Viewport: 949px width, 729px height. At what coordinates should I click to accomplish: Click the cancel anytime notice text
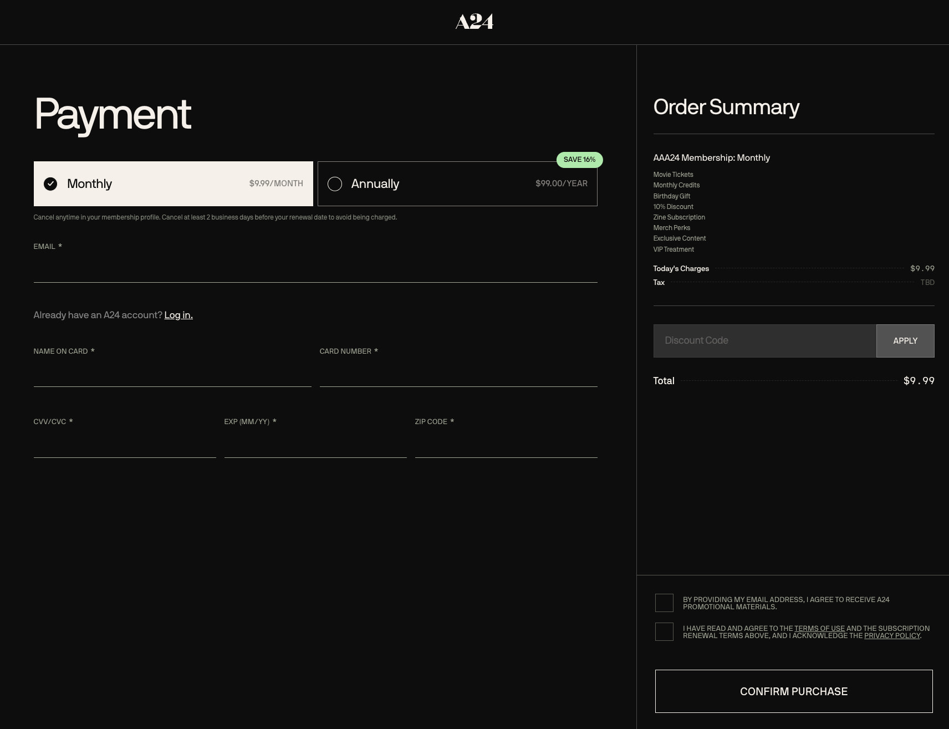(x=215, y=217)
